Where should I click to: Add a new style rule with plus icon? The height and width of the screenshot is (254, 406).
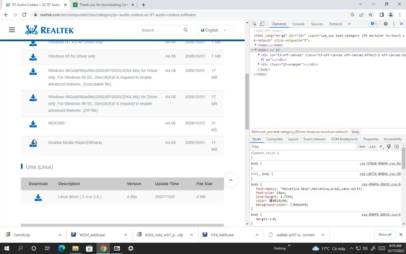click(x=381, y=146)
